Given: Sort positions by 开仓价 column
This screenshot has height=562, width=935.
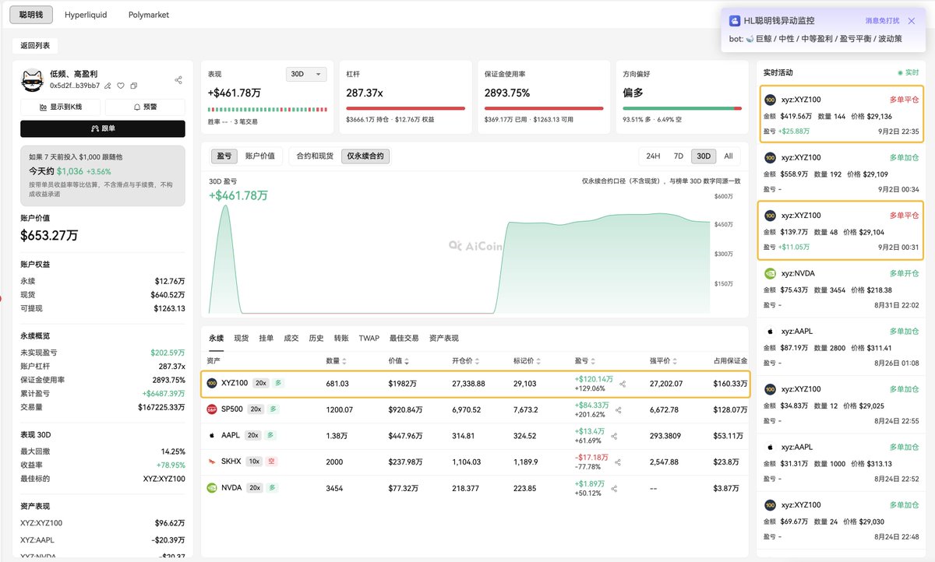Looking at the screenshot, I should coord(475,361).
